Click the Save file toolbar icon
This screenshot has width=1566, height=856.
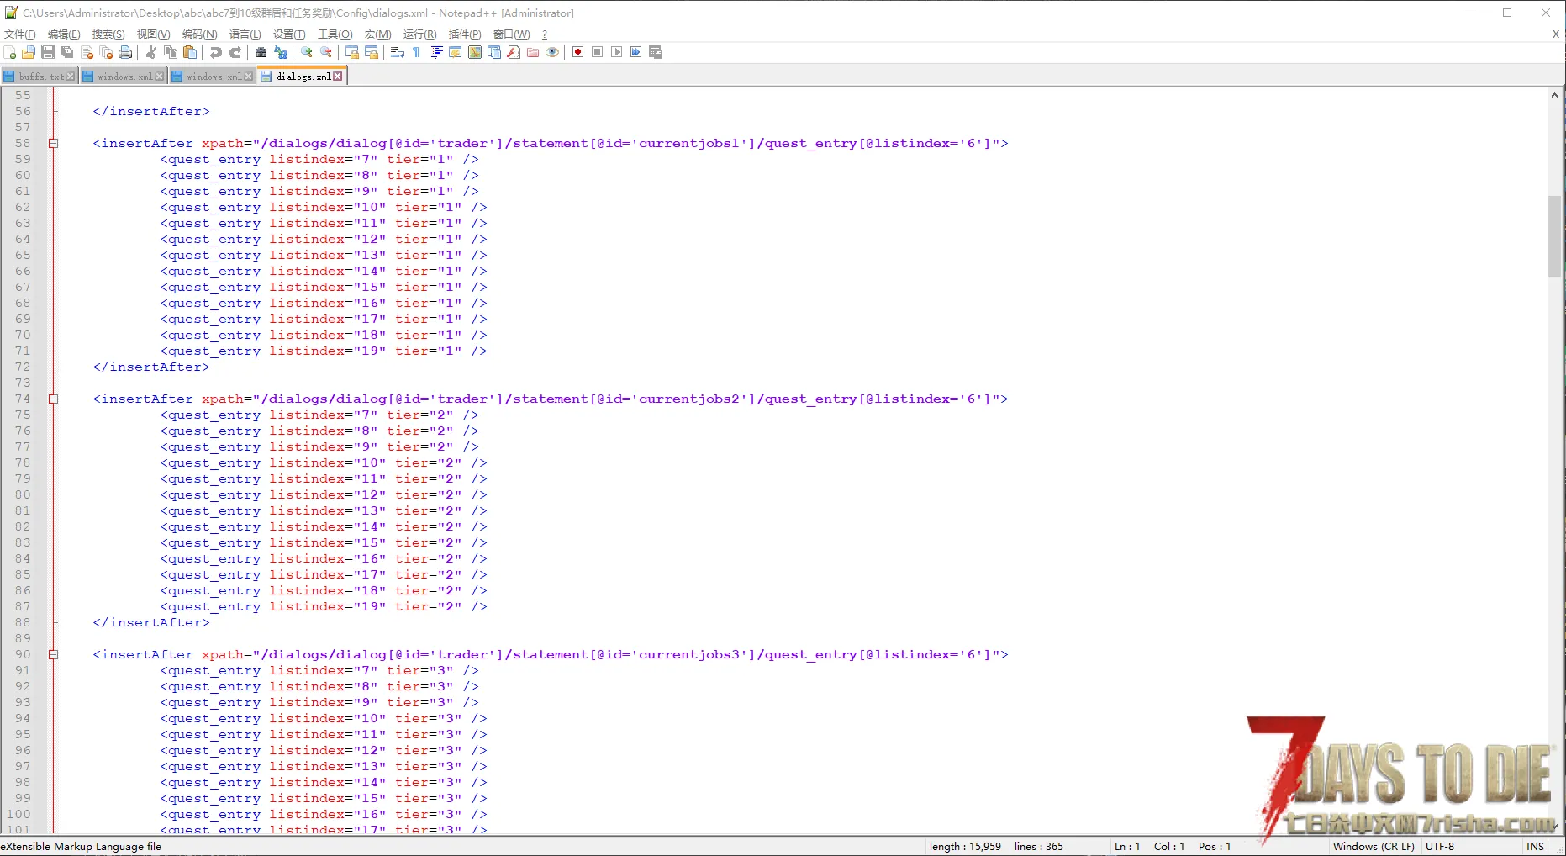coord(48,52)
